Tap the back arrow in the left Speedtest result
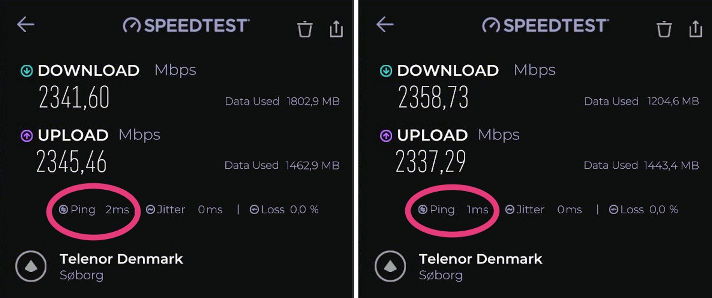 (x=26, y=24)
